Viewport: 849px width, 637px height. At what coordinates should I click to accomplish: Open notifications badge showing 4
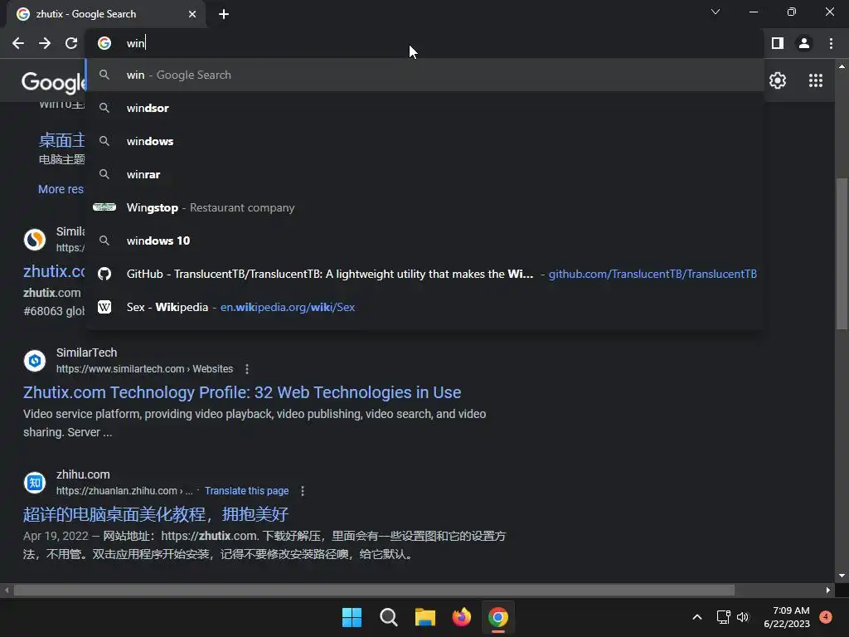(x=826, y=617)
